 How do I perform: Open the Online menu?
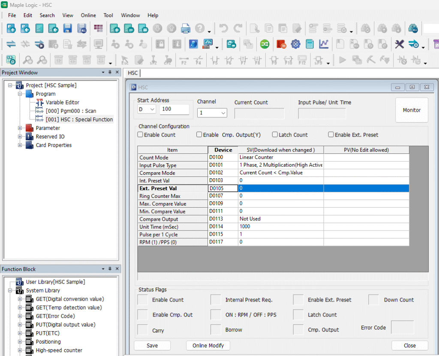88,15
